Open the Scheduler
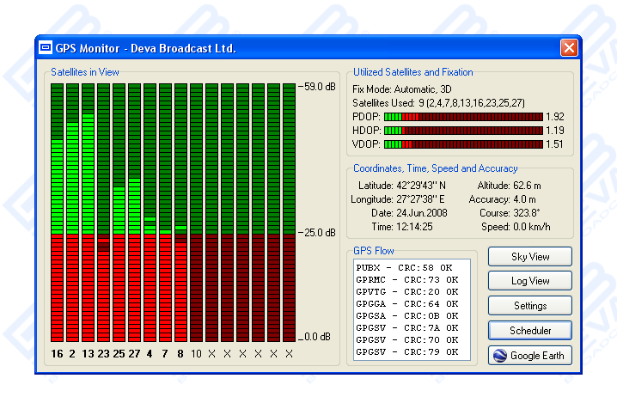 pyautogui.click(x=529, y=331)
